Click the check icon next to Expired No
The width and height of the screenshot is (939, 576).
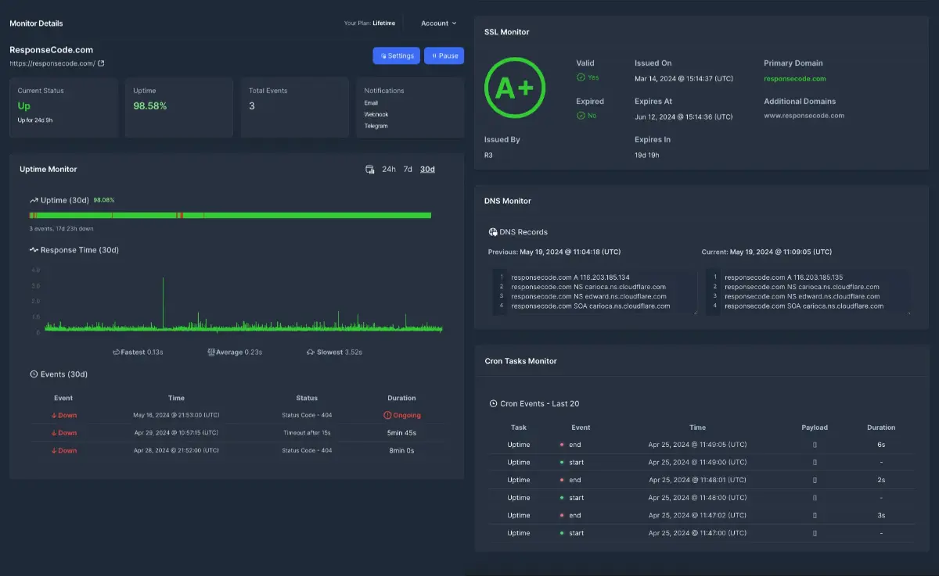581,116
